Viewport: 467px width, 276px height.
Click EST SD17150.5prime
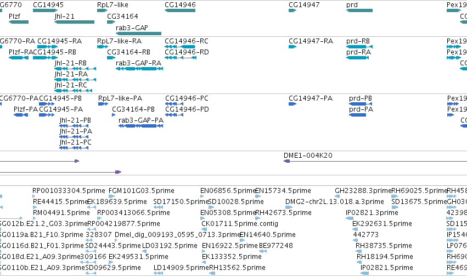click(181, 202)
